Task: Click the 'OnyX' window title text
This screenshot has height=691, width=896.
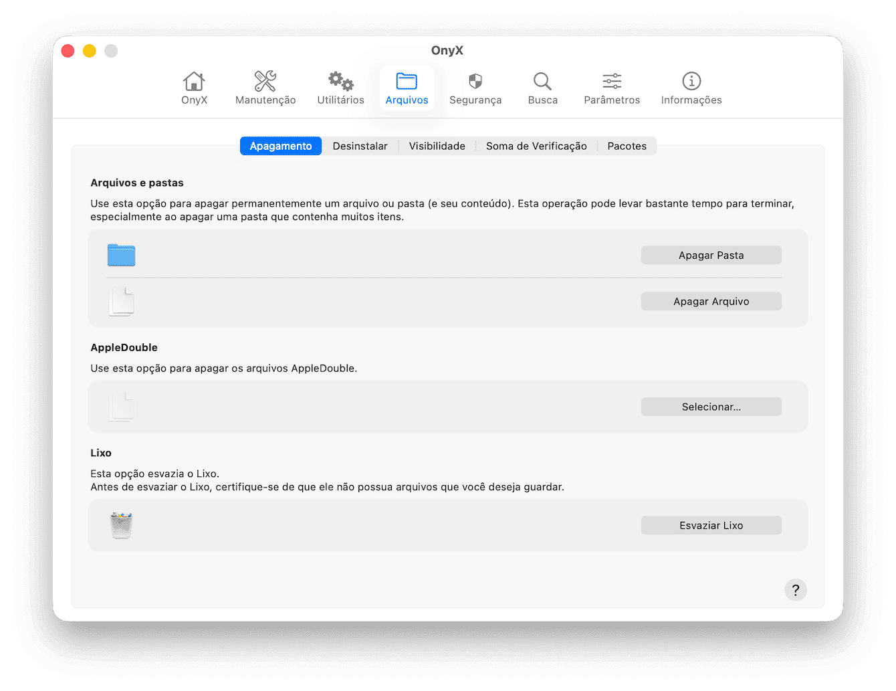Action: click(447, 50)
